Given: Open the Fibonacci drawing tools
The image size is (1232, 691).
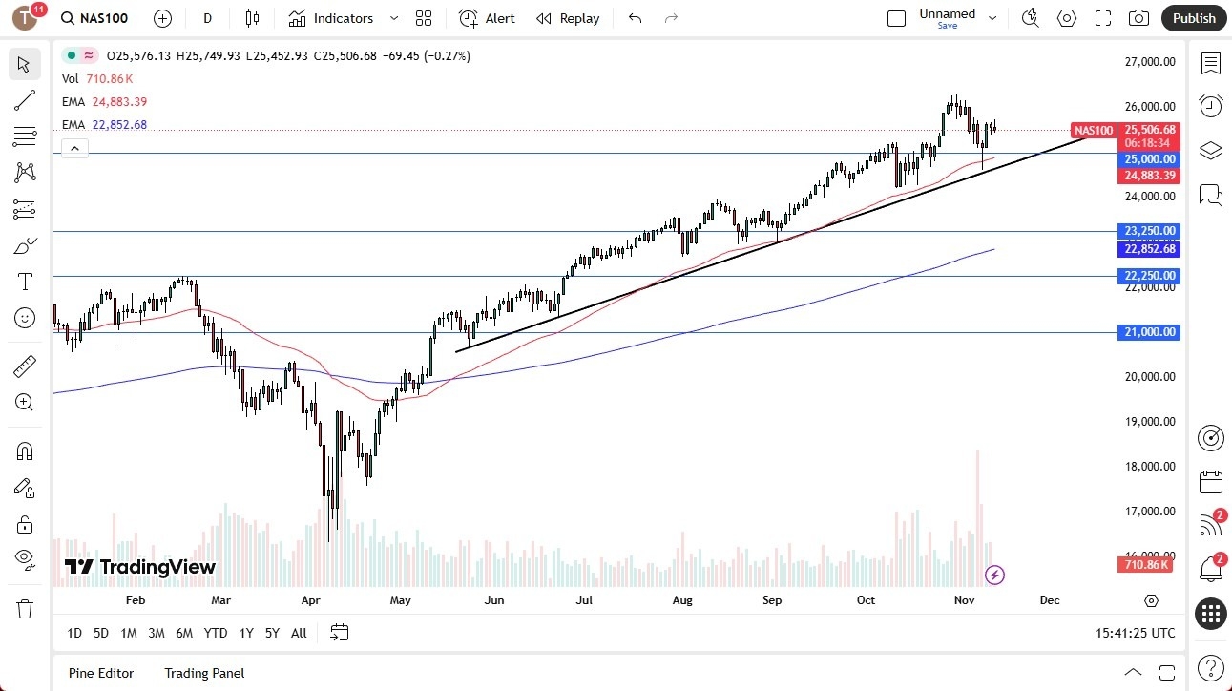Looking at the screenshot, I should click(25, 136).
